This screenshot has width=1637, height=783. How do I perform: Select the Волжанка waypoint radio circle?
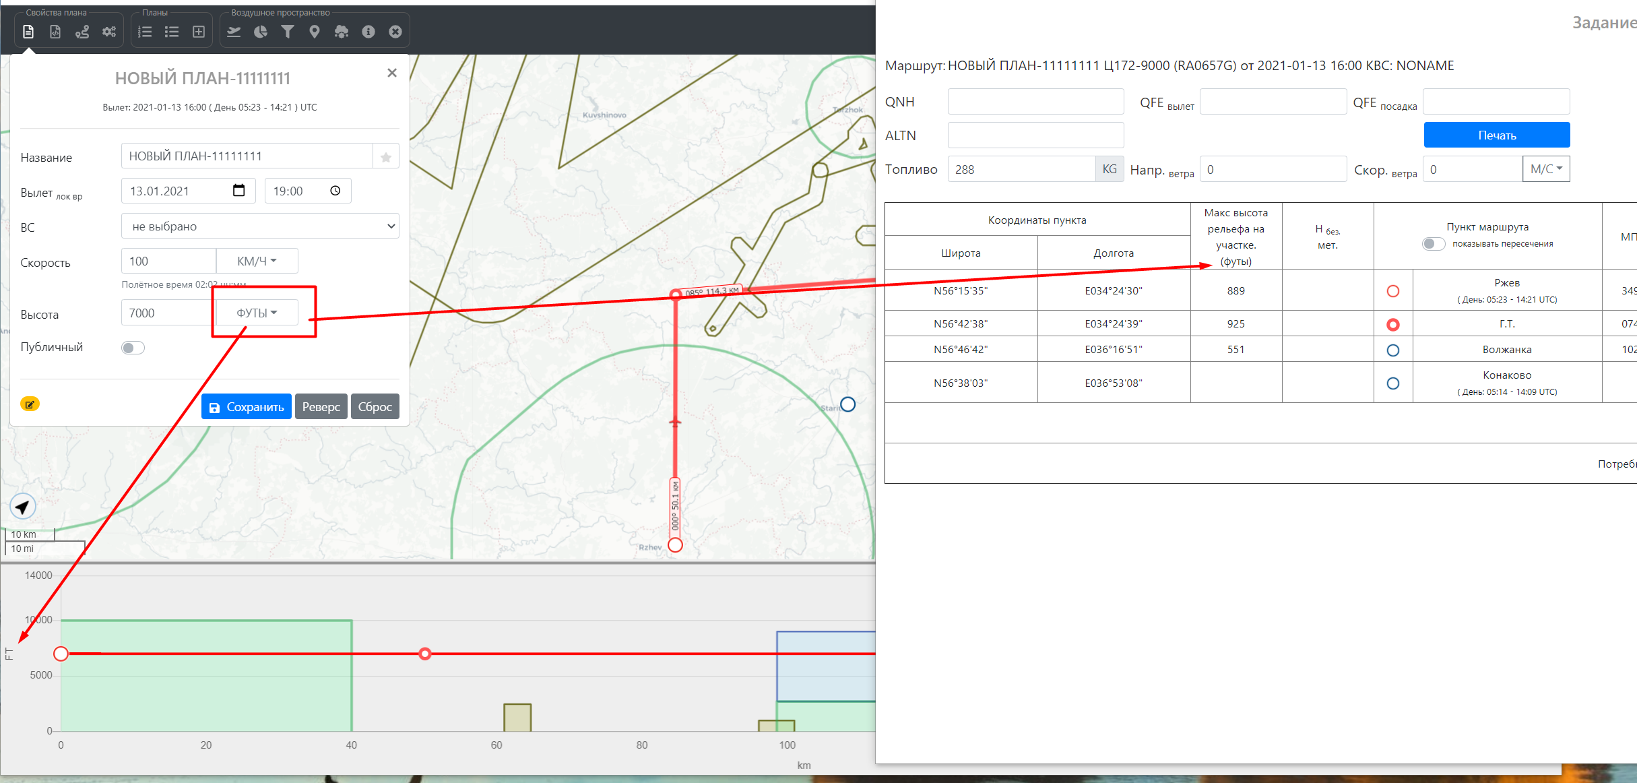click(1393, 350)
